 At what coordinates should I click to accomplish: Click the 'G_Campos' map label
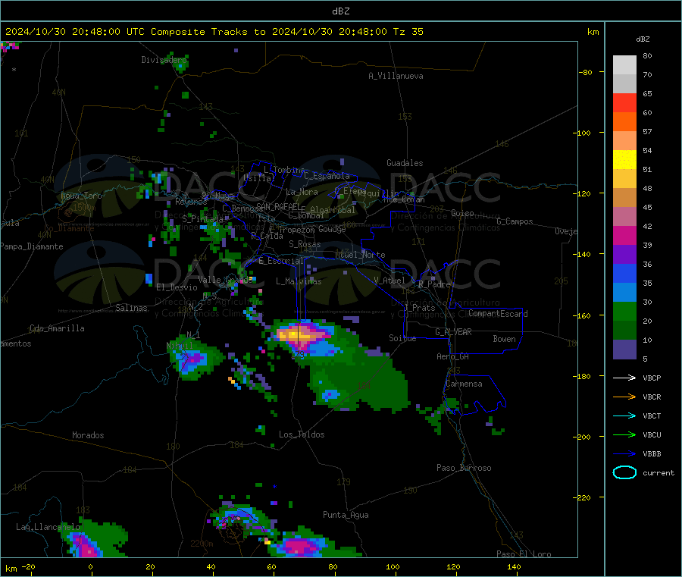point(515,221)
